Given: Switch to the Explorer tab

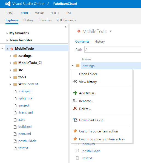Looking at the screenshot, I should coord(12,20).
